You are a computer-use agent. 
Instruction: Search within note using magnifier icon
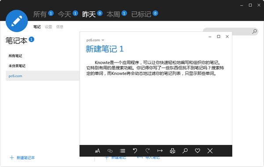pyautogui.click(x=185, y=151)
